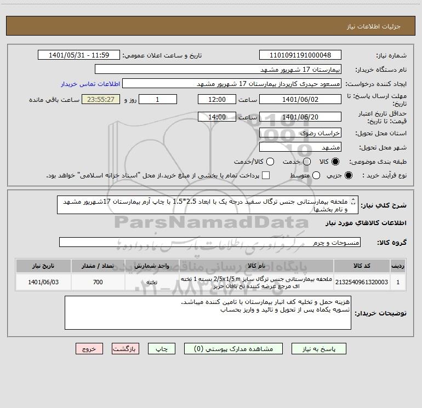422x408 pixels.
Task: Click the row number cell 1
Action: (x=398, y=282)
